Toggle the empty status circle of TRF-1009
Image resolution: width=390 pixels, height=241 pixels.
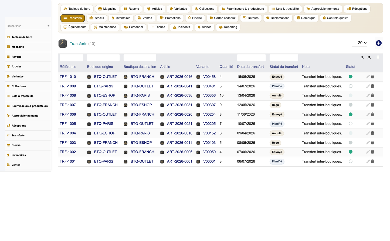(x=351, y=86)
